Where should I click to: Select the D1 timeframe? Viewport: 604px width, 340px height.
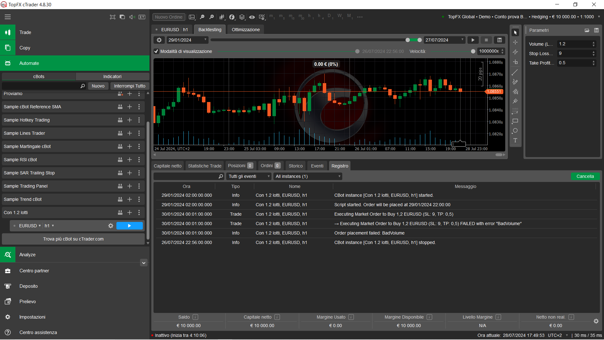330,17
